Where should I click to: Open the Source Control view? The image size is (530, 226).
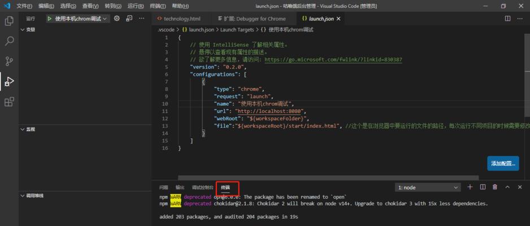click(x=9, y=61)
